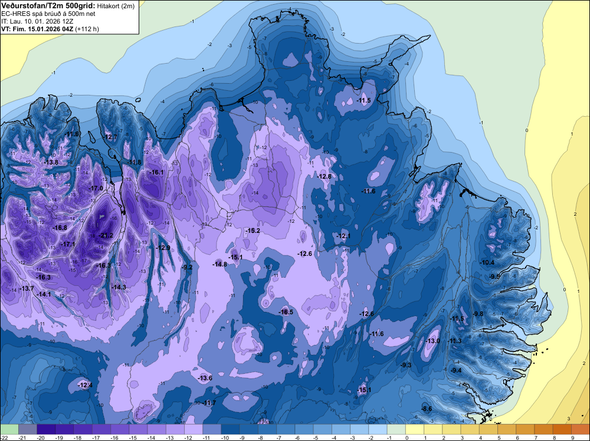Click the -13.8 temperature label
590x441 pixels.
tap(51, 162)
